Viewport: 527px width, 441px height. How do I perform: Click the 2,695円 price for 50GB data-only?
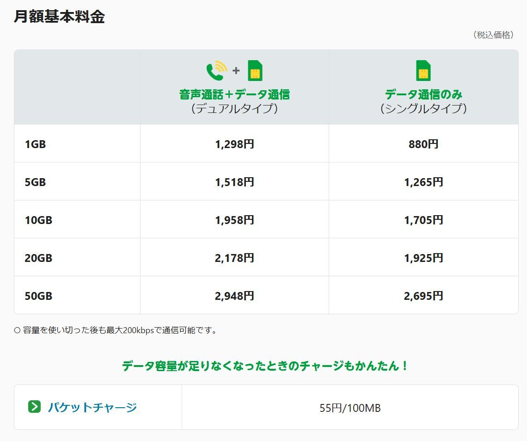[x=423, y=296]
